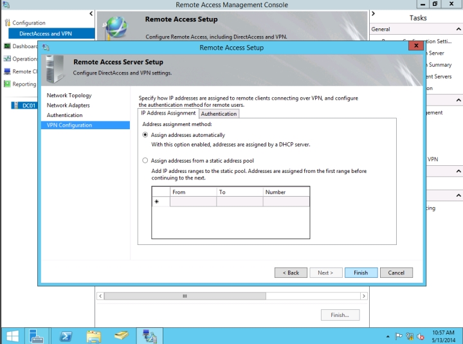
Task: Collapse the Tasks pane arrow
Action: pyautogui.click(x=373, y=14)
